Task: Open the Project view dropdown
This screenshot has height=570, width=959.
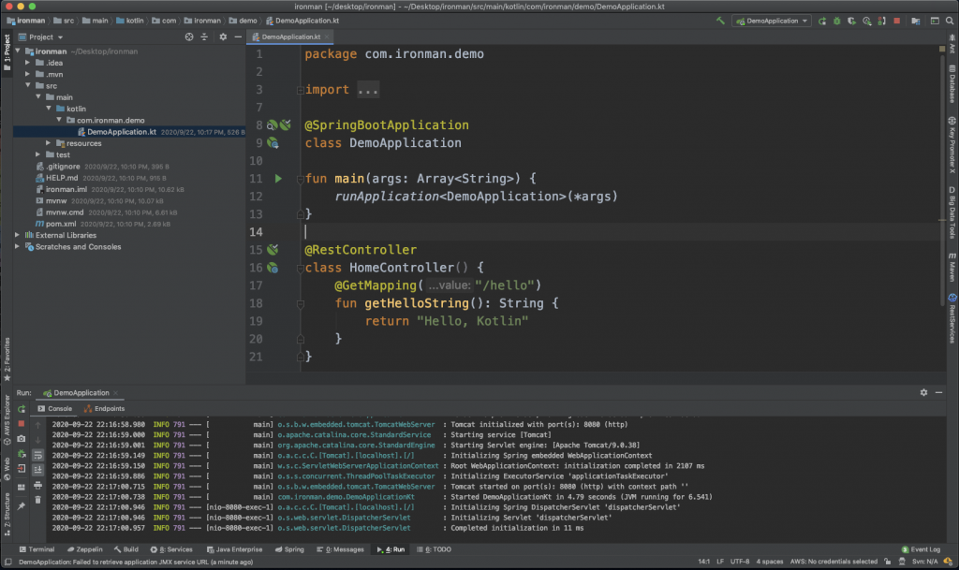Action: [41, 37]
